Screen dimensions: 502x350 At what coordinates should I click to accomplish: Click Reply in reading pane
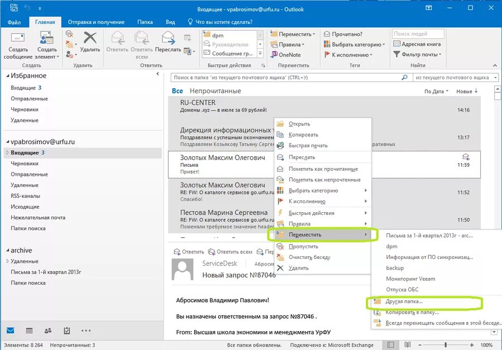[x=189, y=252]
